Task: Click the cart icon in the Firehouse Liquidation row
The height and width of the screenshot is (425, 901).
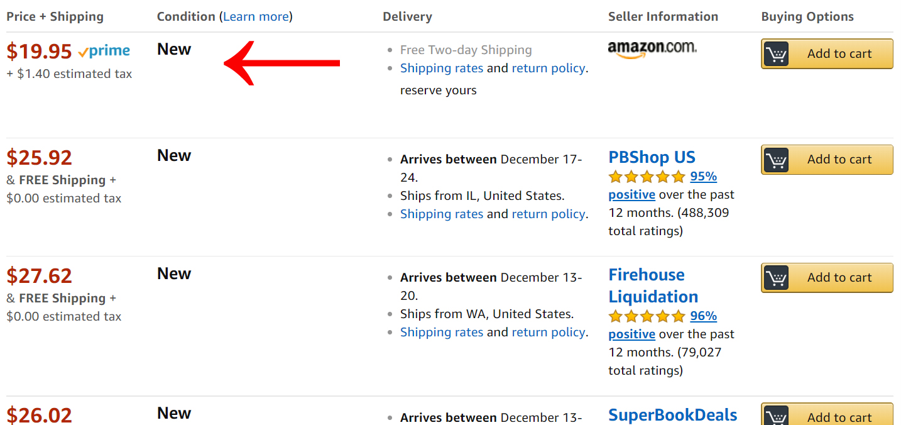Action: [777, 278]
